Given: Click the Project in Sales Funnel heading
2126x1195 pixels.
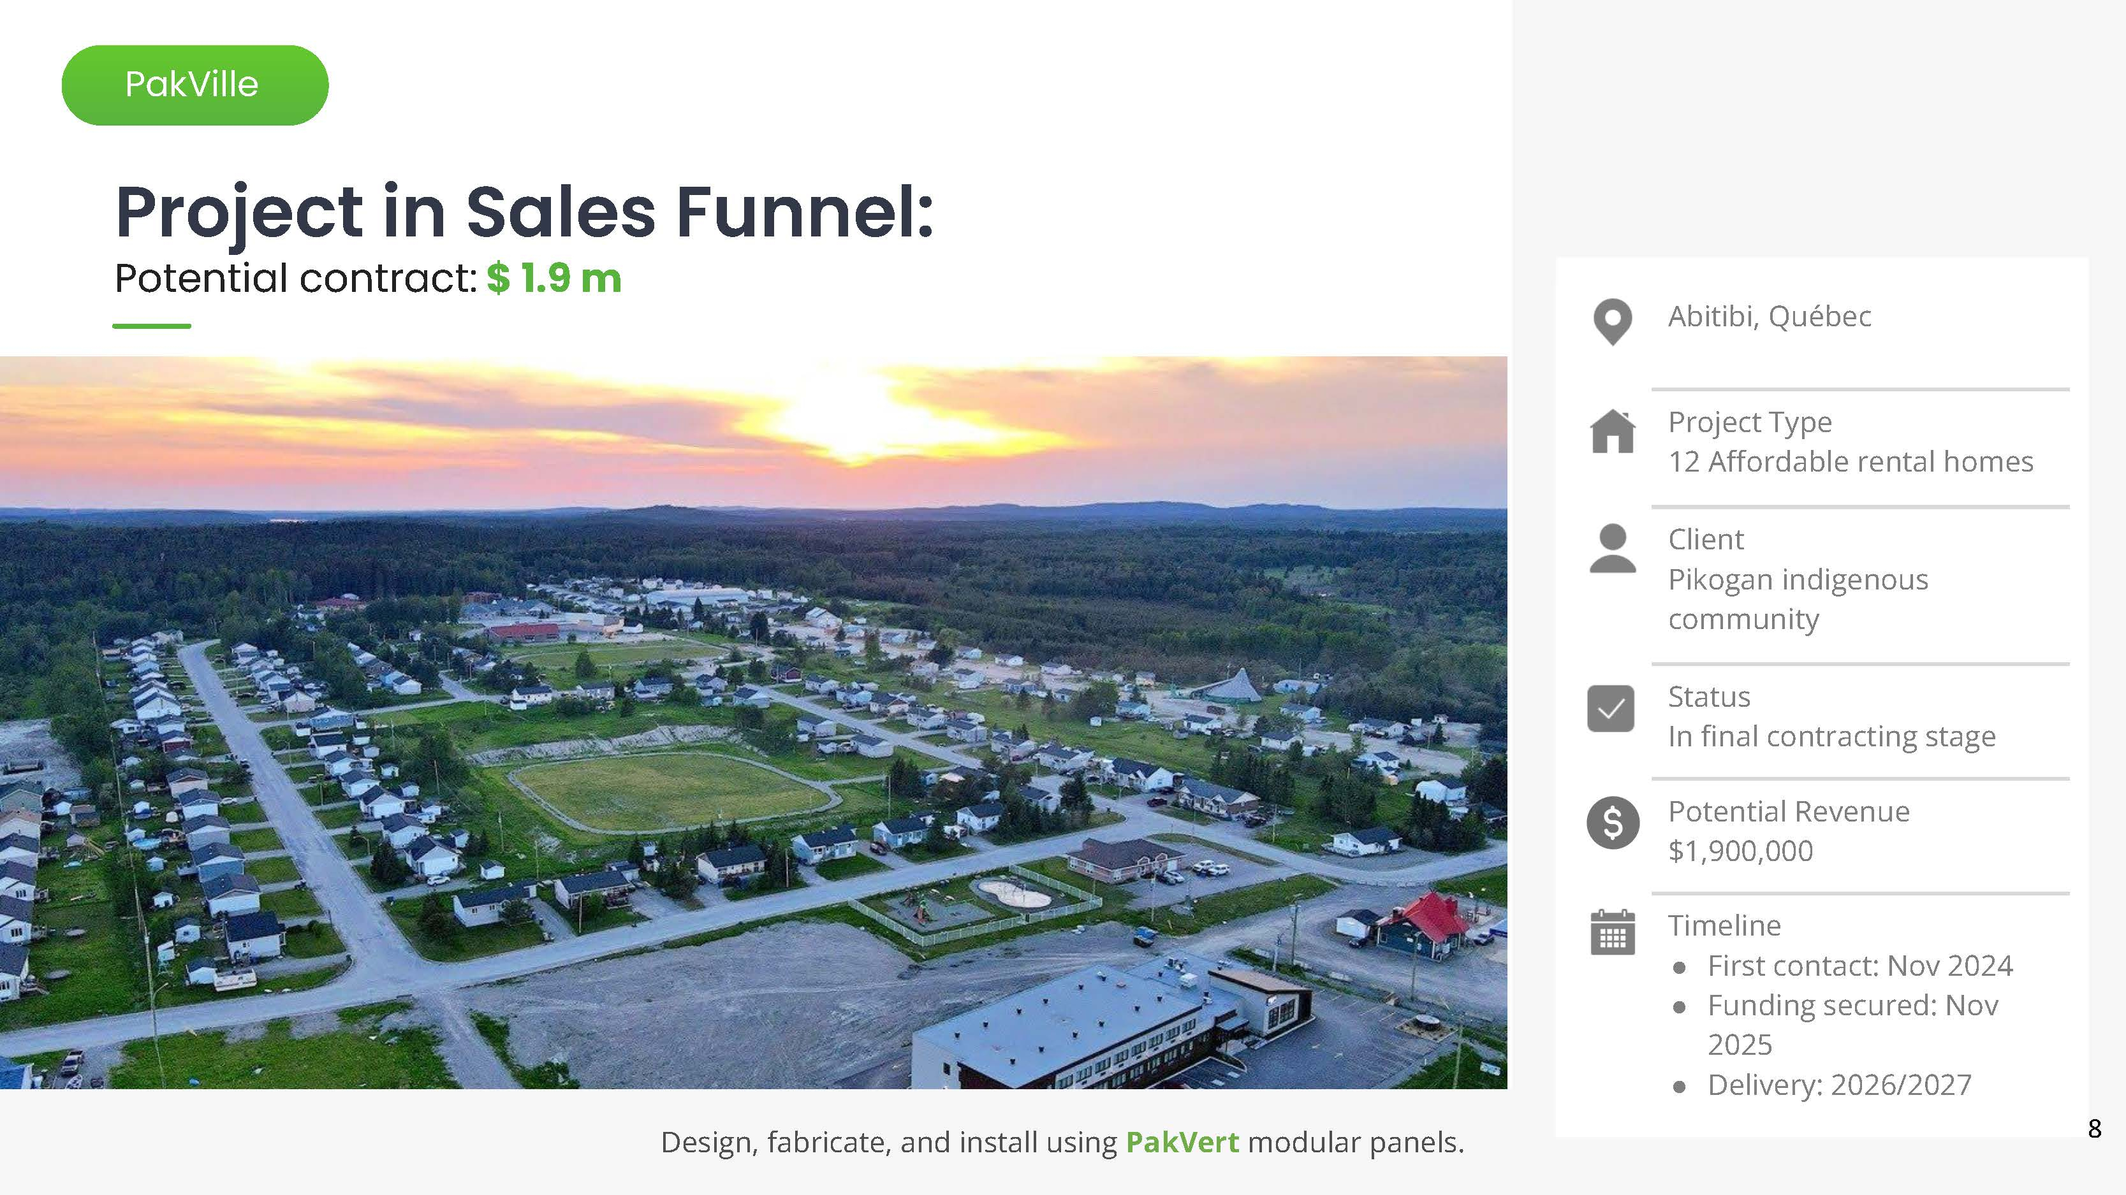Looking at the screenshot, I should click(x=524, y=212).
